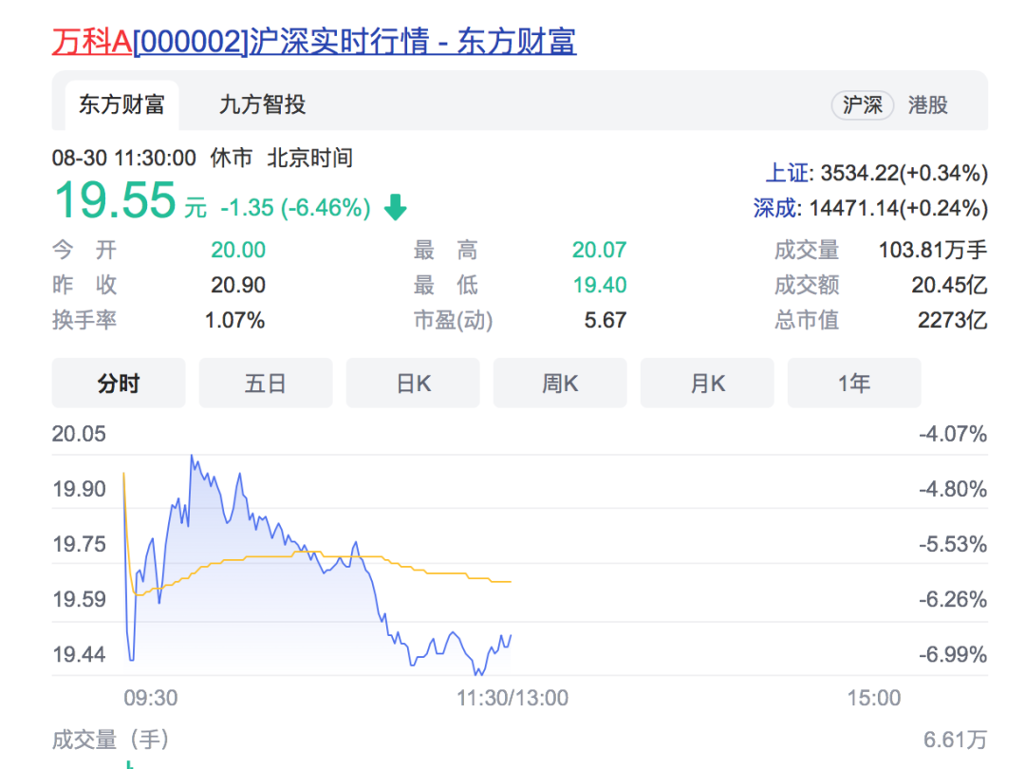Click the 成交量 field label above 成交额
This screenshot has height=769, width=1025.
(807, 250)
